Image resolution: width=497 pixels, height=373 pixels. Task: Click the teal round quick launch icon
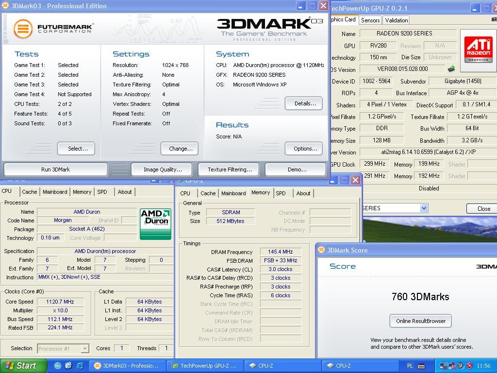pos(58,366)
